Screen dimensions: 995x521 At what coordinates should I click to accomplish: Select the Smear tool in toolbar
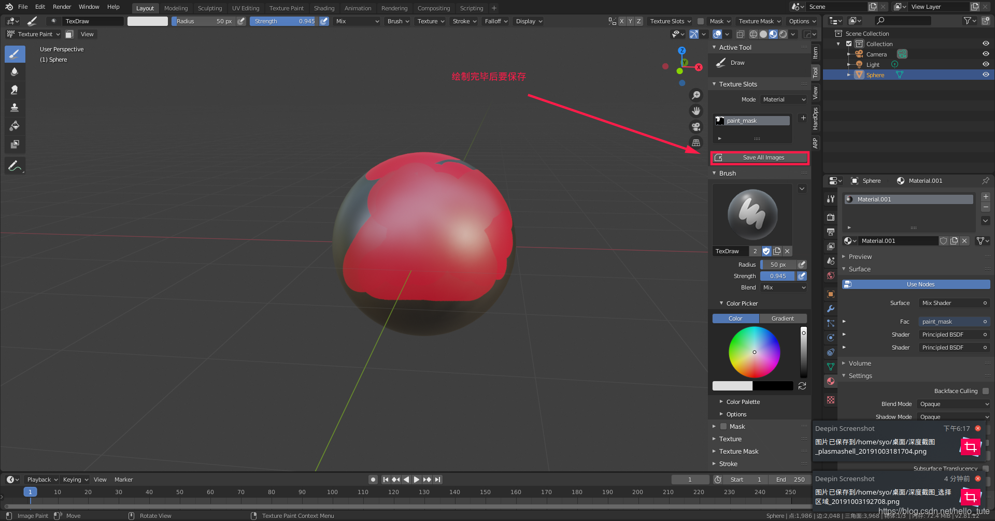(15, 90)
